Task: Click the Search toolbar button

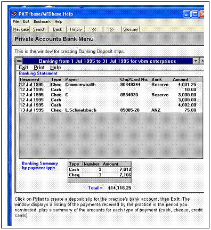Action: 39,29
